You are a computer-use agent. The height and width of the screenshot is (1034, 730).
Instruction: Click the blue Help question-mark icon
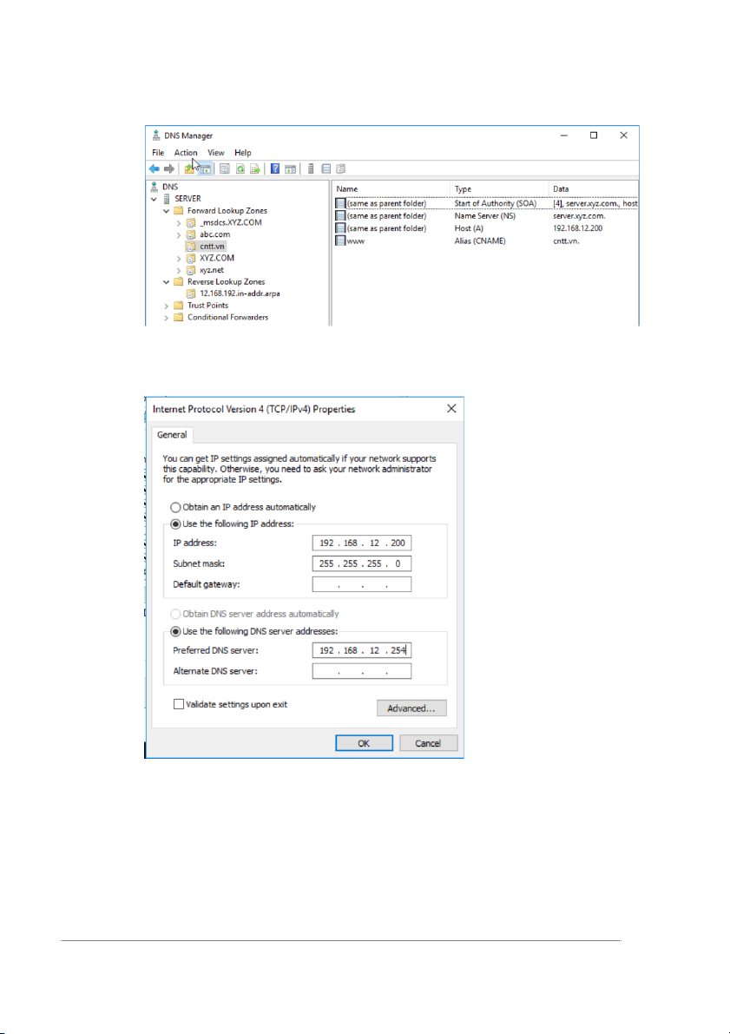tap(275, 168)
